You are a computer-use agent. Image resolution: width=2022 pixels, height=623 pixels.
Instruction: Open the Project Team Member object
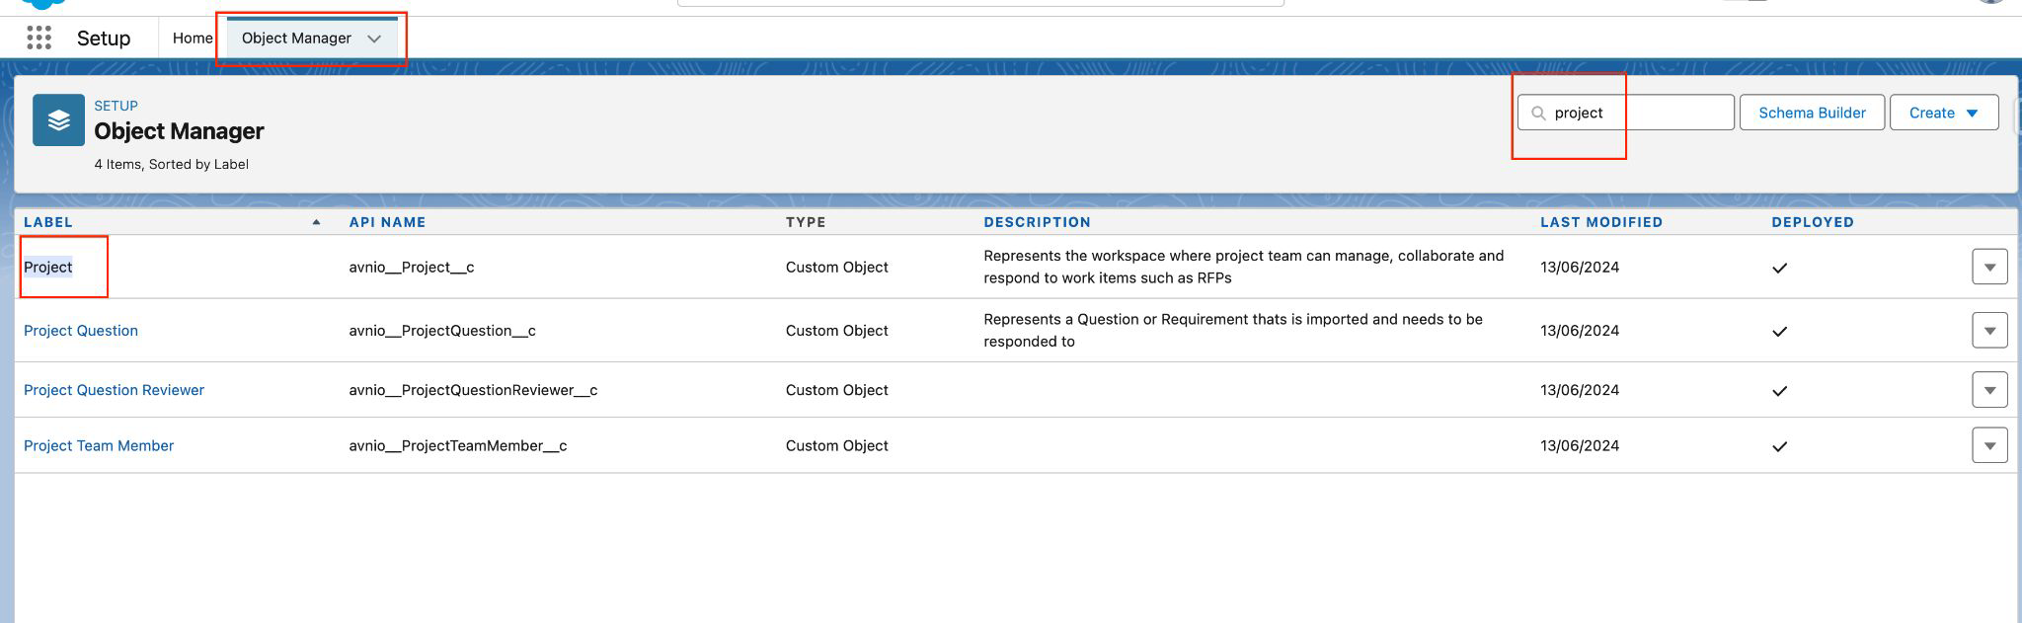click(x=99, y=446)
